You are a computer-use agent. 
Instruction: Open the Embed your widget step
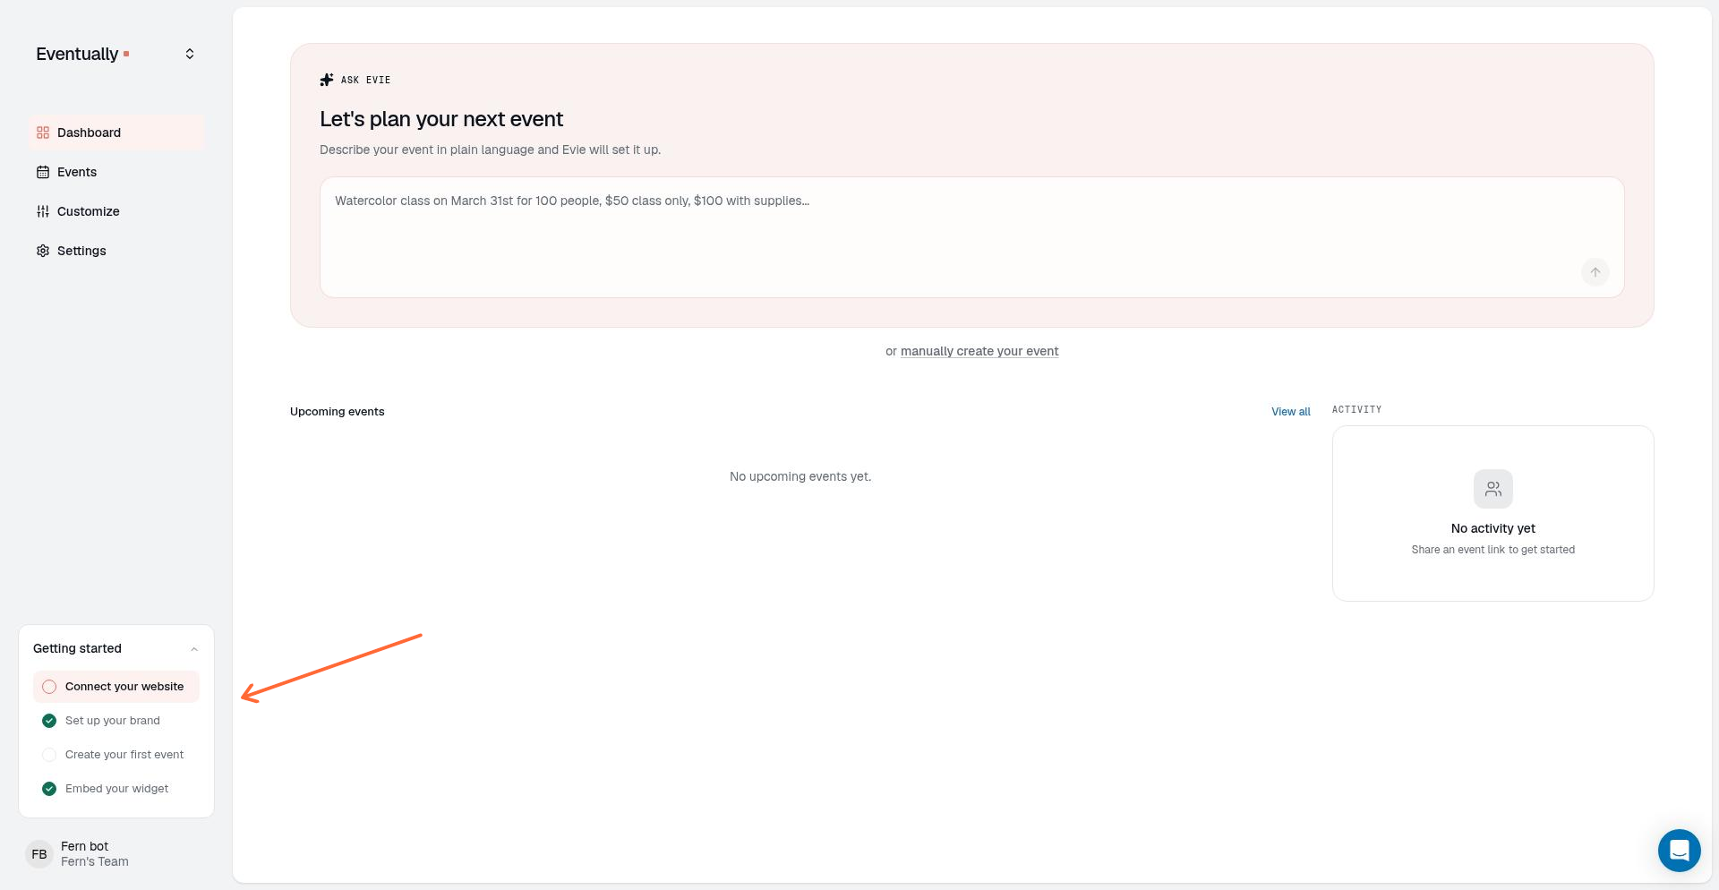(x=116, y=789)
